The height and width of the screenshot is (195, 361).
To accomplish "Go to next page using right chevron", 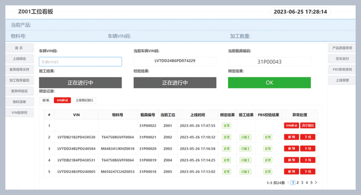I will coord(316,183).
